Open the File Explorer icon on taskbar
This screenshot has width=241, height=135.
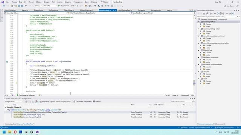tap(9, 132)
